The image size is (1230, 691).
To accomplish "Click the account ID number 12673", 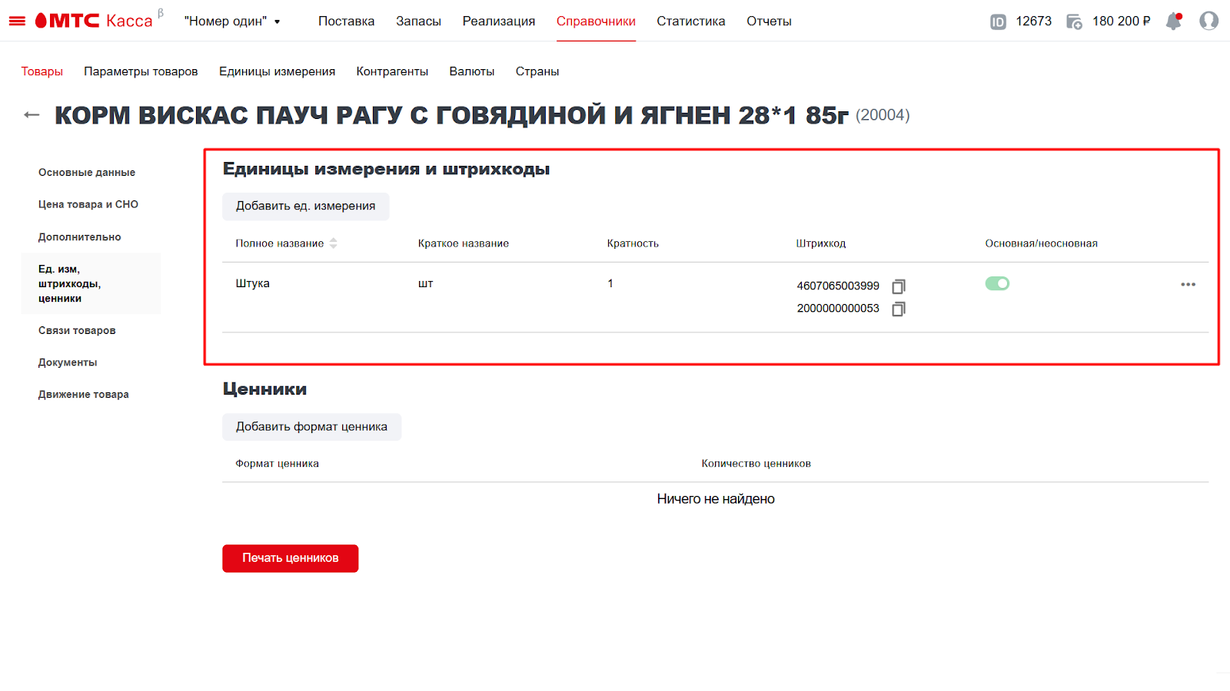I will point(1034,21).
